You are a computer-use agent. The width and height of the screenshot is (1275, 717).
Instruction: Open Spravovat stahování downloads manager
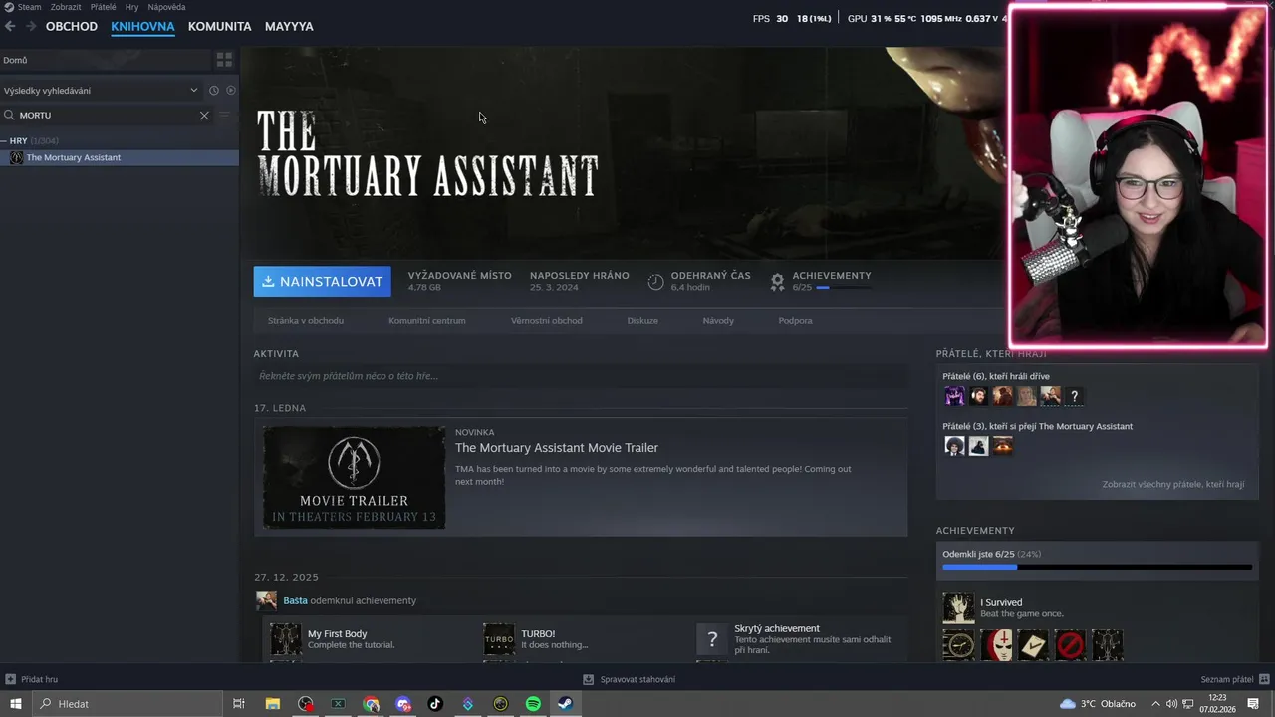tap(629, 679)
